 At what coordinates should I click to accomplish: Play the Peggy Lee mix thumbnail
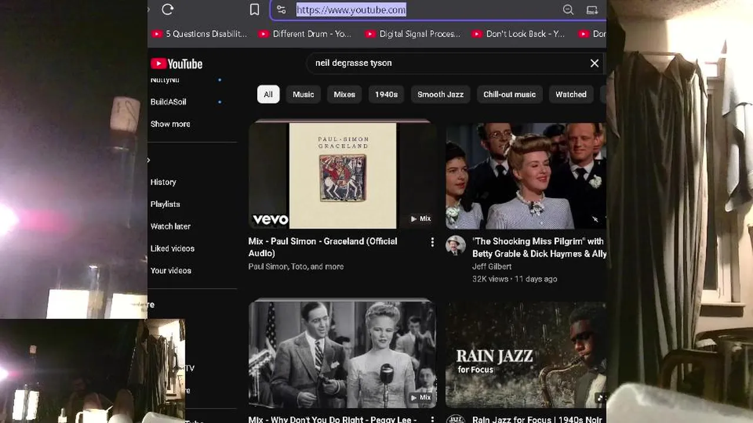(342, 354)
